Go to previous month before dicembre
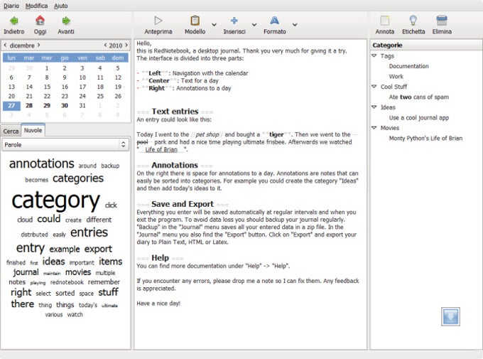This screenshot has height=359, width=483. tap(5, 45)
